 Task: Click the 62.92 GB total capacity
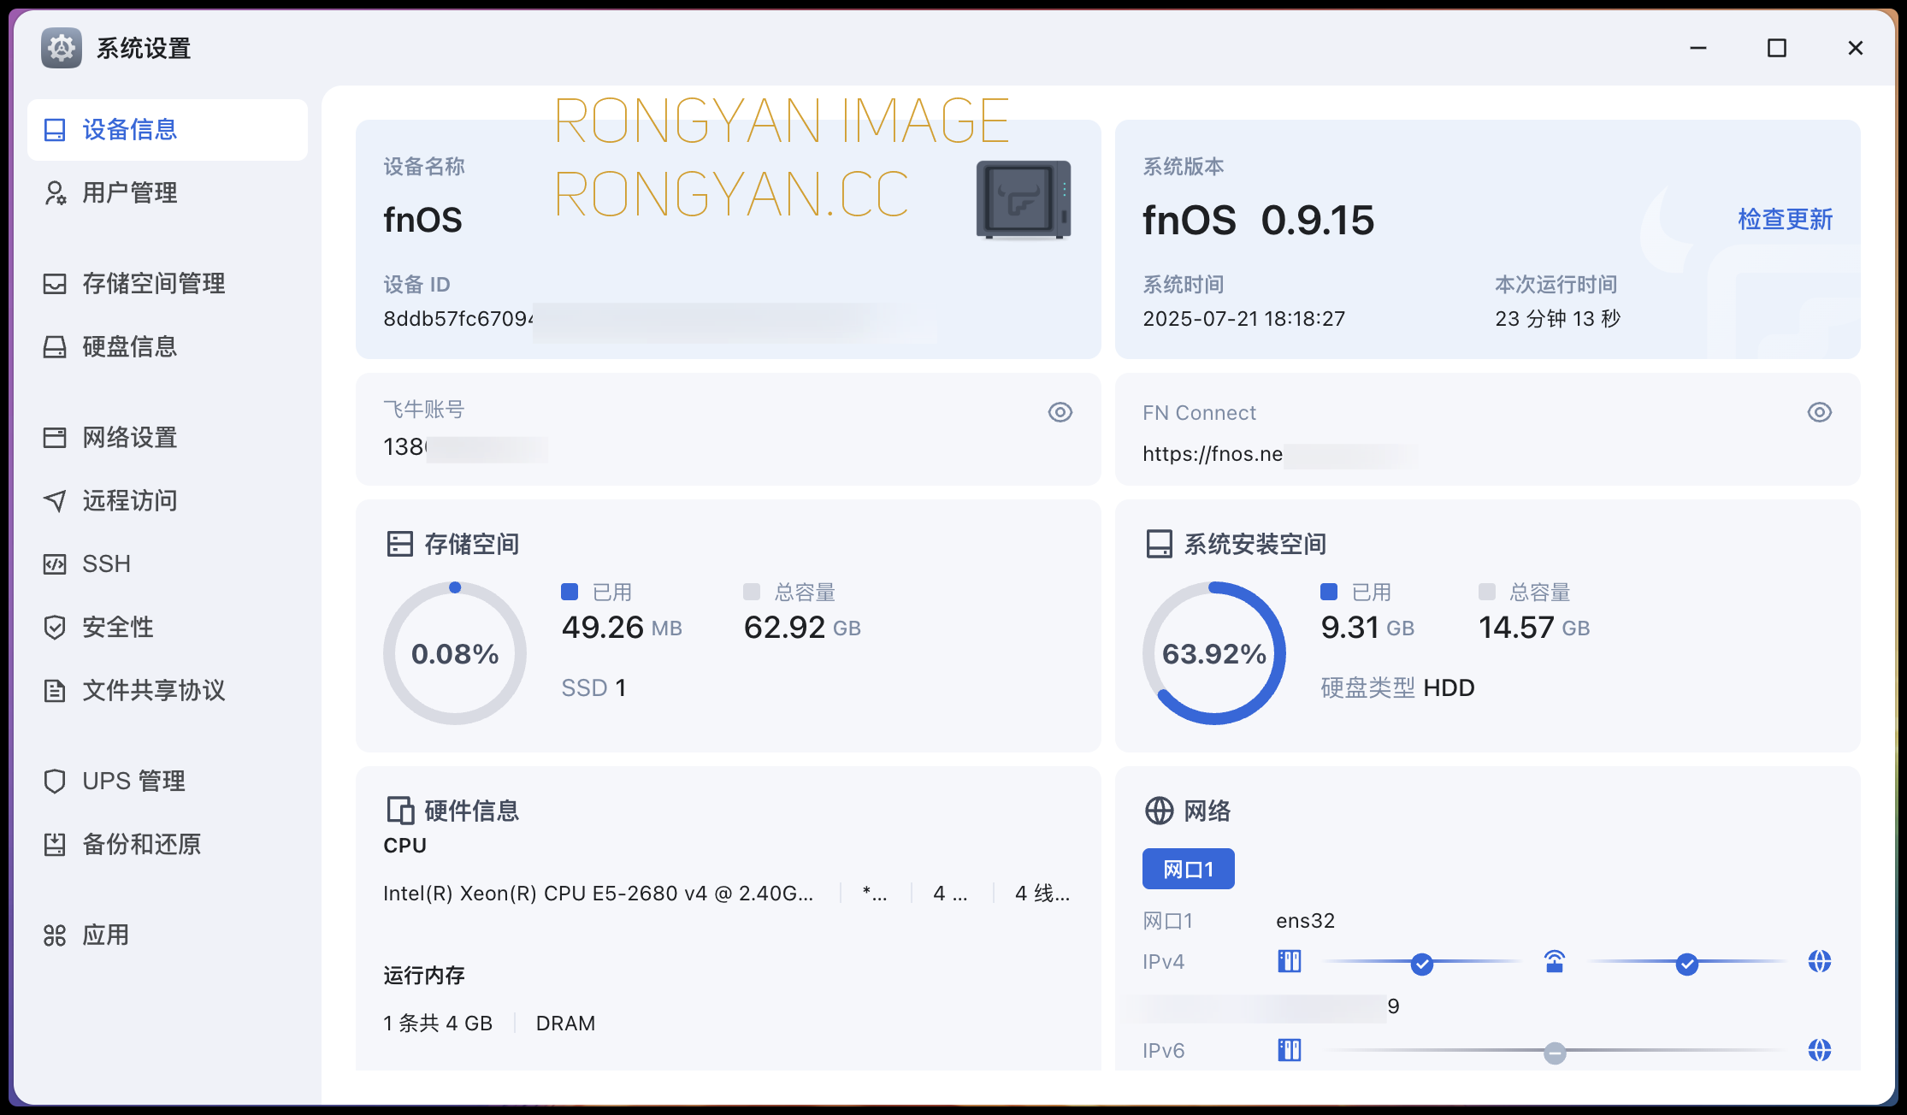pyautogui.click(x=802, y=628)
